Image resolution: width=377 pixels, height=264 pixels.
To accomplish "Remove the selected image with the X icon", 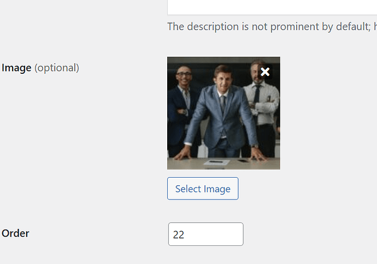I will pyautogui.click(x=265, y=72).
